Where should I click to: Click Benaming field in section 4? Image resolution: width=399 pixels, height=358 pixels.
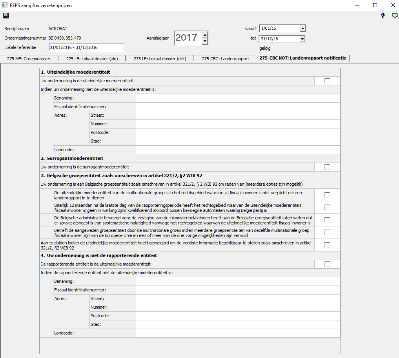click(x=238, y=282)
